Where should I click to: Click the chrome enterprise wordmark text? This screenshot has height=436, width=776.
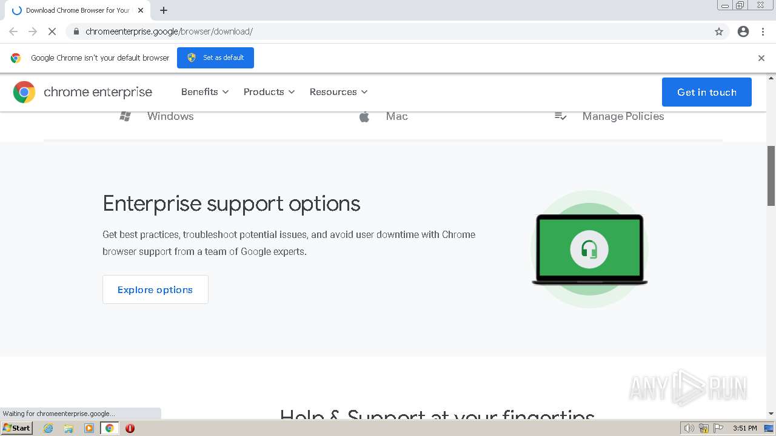[x=98, y=92]
